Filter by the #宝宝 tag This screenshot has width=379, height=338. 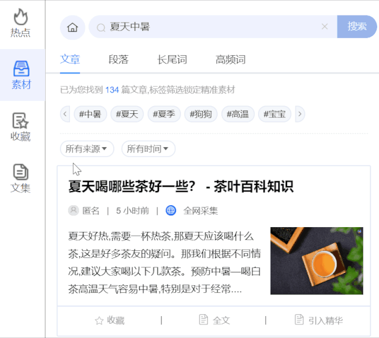[x=275, y=114]
